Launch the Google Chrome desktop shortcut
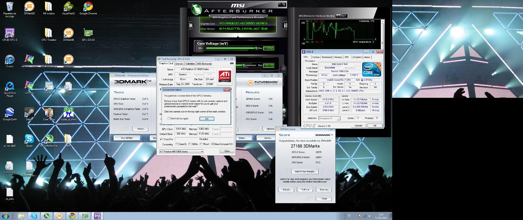The width and height of the screenshot is (523, 220). click(x=88, y=8)
